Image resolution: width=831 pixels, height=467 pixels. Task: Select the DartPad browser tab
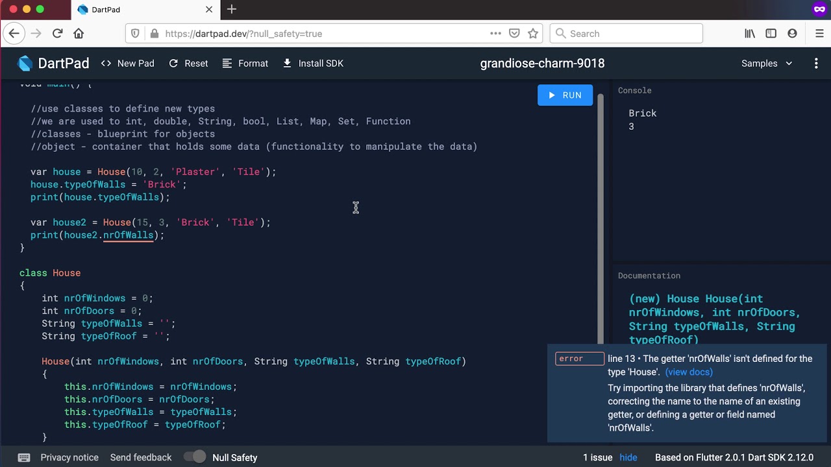point(145,10)
